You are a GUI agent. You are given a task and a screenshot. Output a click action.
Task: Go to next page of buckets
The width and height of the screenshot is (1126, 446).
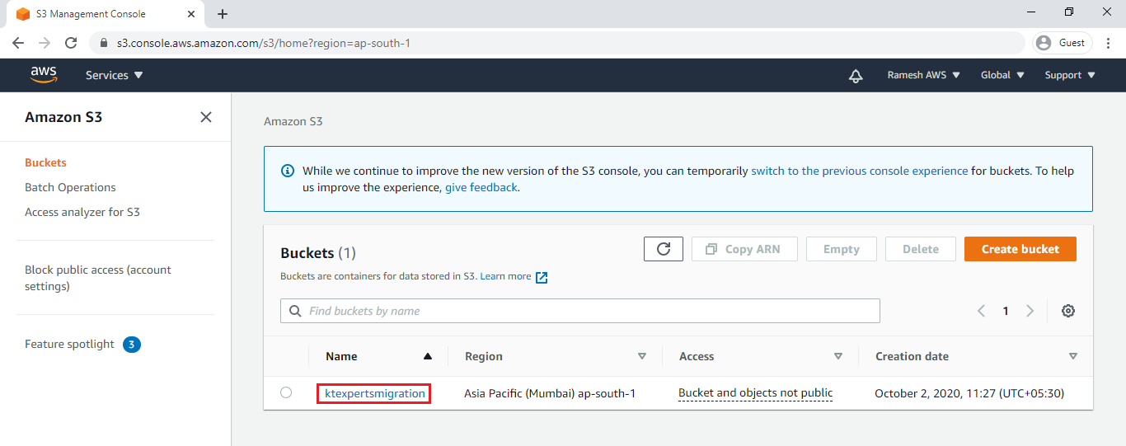coord(1030,311)
